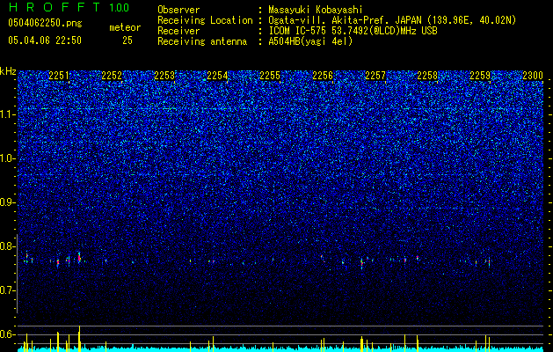Click the 2255 time marker
553x352 pixels.
tap(270, 75)
